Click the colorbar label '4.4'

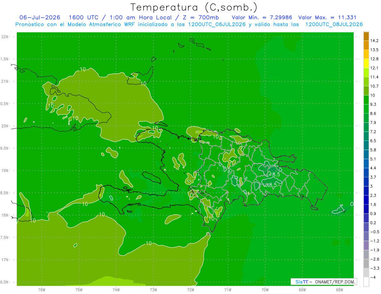[x=373, y=168]
